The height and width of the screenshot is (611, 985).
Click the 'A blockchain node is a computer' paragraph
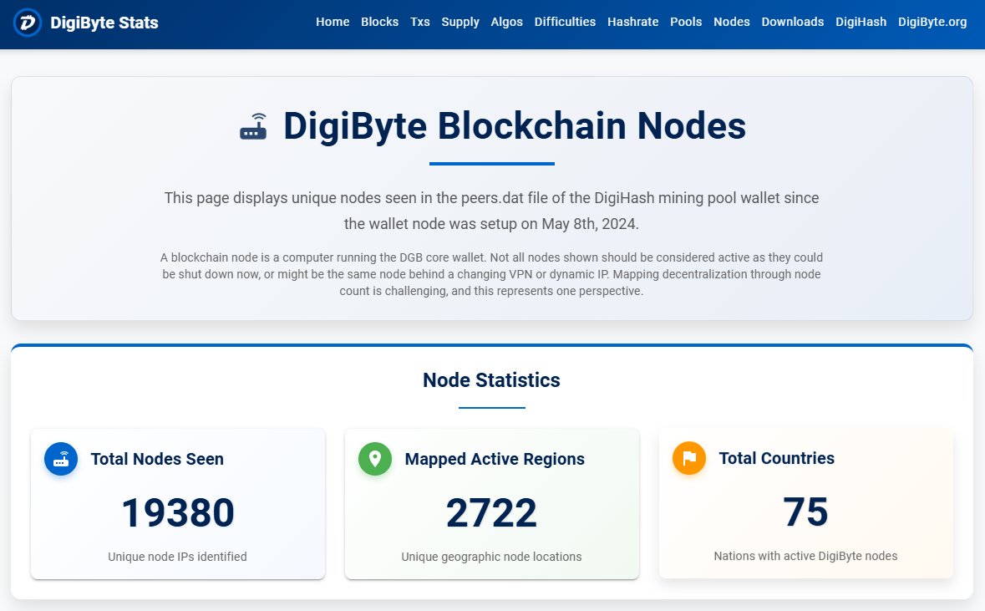[491, 274]
